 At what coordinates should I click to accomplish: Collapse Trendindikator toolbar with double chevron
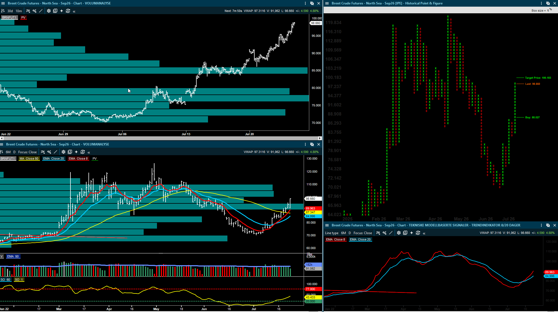[x=424, y=233]
